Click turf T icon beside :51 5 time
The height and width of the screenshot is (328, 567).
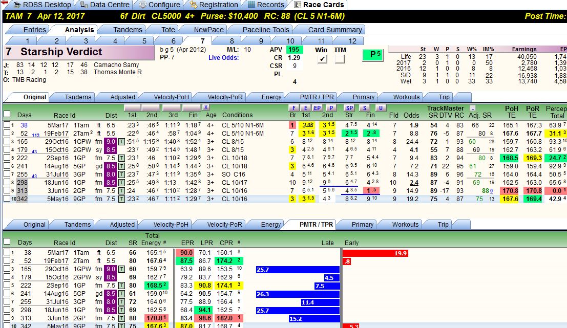[x=121, y=142]
